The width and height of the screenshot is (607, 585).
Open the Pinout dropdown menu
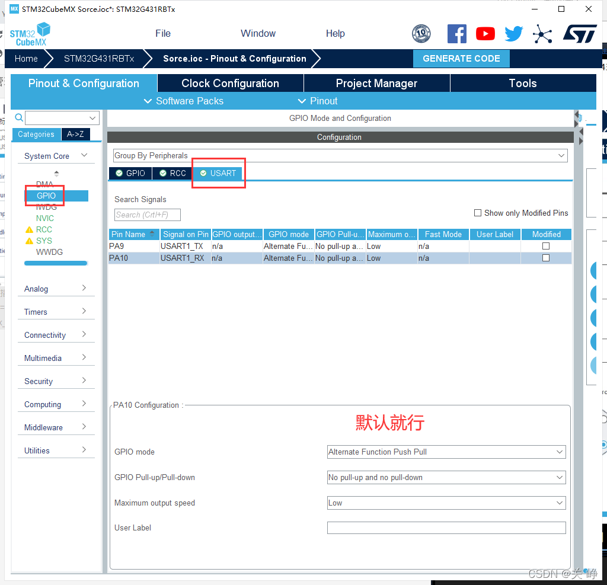click(318, 101)
